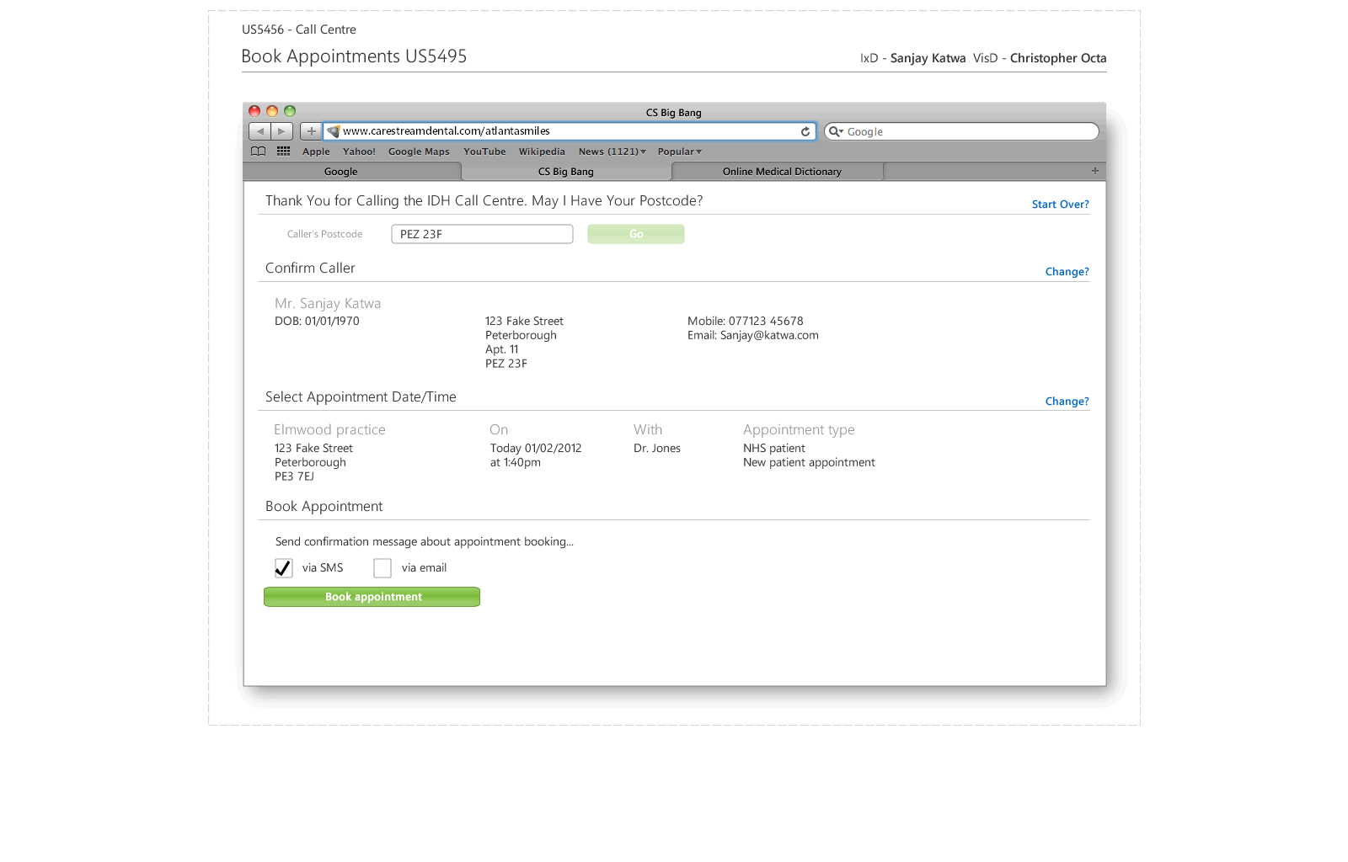Open the Yahoo! bookmark
Image resolution: width=1348 pixels, height=862 pixels.
[x=359, y=152]
